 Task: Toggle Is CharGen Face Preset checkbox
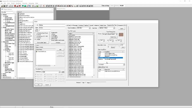click(35, 33)
